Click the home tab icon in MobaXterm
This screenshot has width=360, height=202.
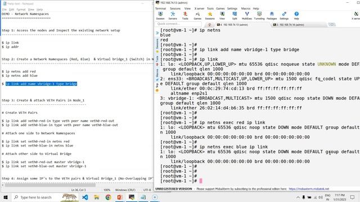click(x=209, y=25)
